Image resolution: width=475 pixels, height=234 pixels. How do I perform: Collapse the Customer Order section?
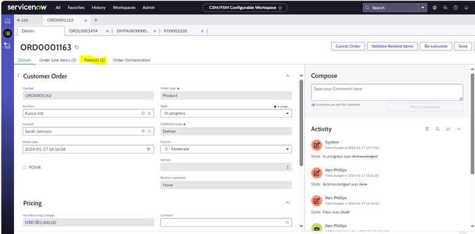tap(288, 76)
